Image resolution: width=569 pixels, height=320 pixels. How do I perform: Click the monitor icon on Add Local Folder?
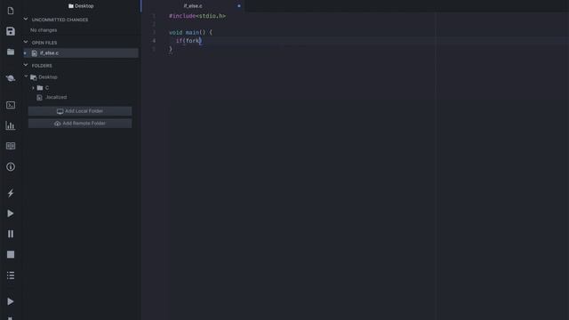(60, 111)
